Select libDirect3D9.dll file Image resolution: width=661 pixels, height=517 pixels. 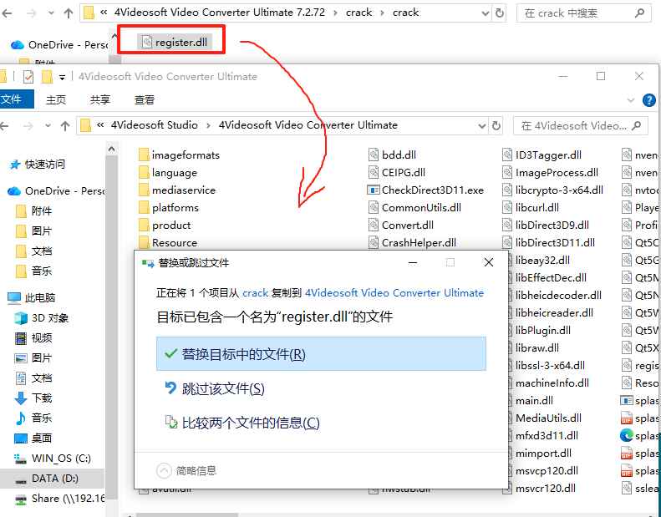coord(546,226)
